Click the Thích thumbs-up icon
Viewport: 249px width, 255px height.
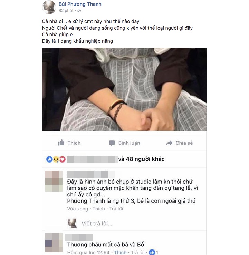(61, 143)
